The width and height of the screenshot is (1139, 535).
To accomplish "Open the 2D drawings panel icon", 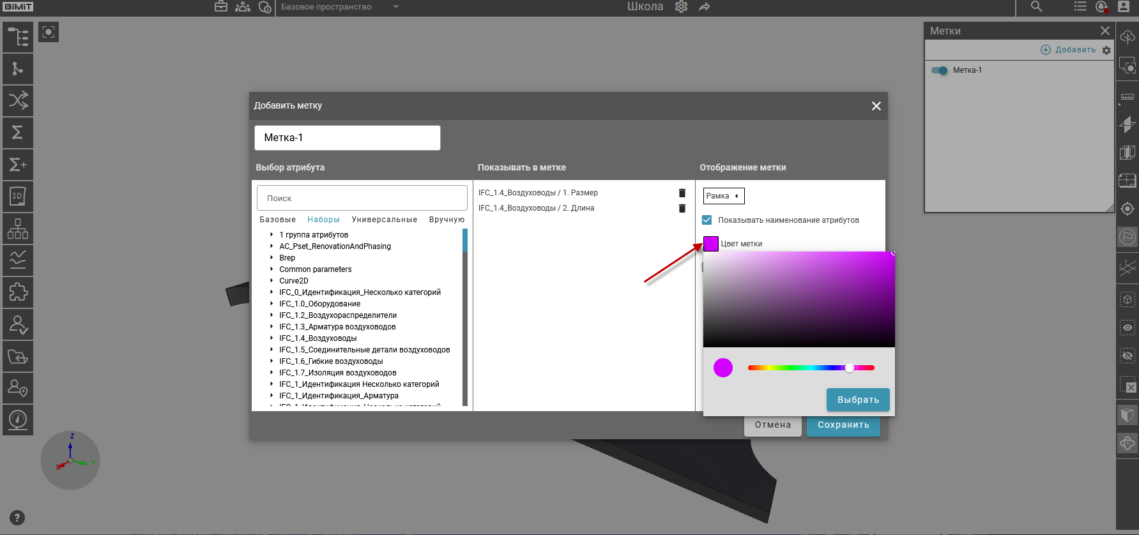I will tap(18, 197).
